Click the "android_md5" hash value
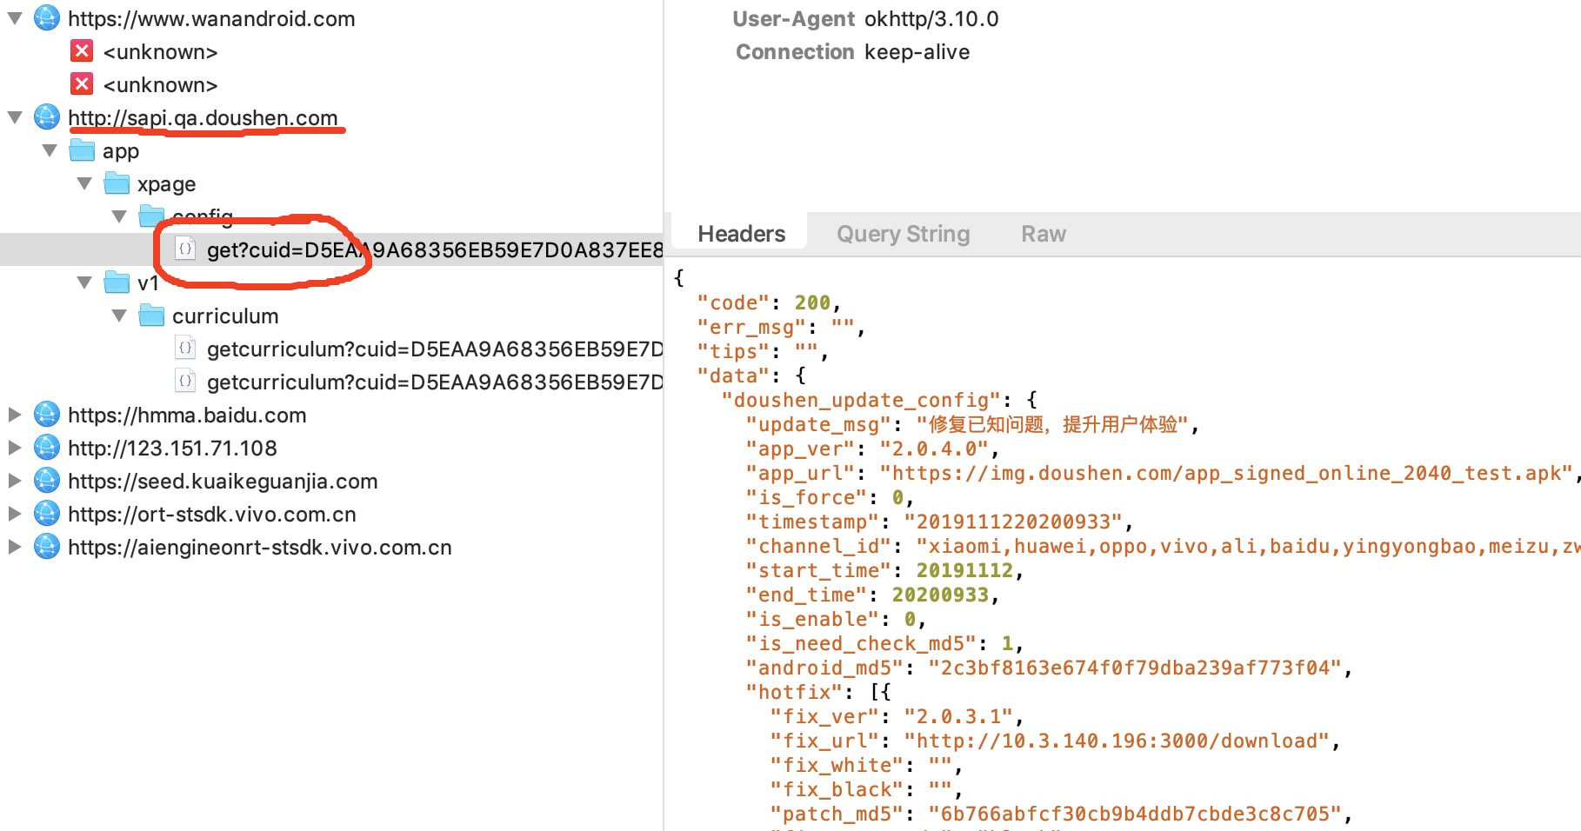 point(1136,668)
